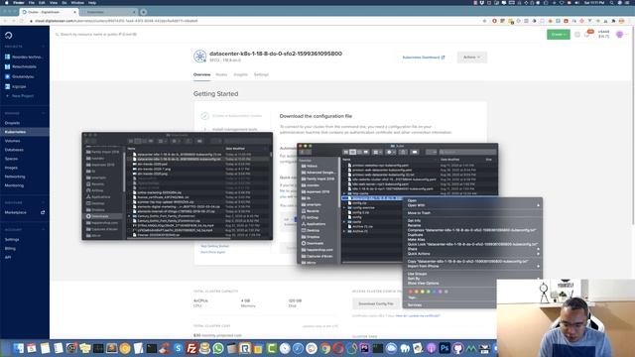The height and width of the screenshot is (357, 635).
Task: Switch to cluster Settings tab
Action: pos(261,74)
